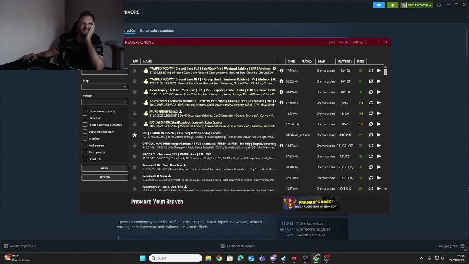The width and height of the screenshot is (469, 264).
Task: Open info icon for Ground Zero EU2
Action: (x=281, y=70)
